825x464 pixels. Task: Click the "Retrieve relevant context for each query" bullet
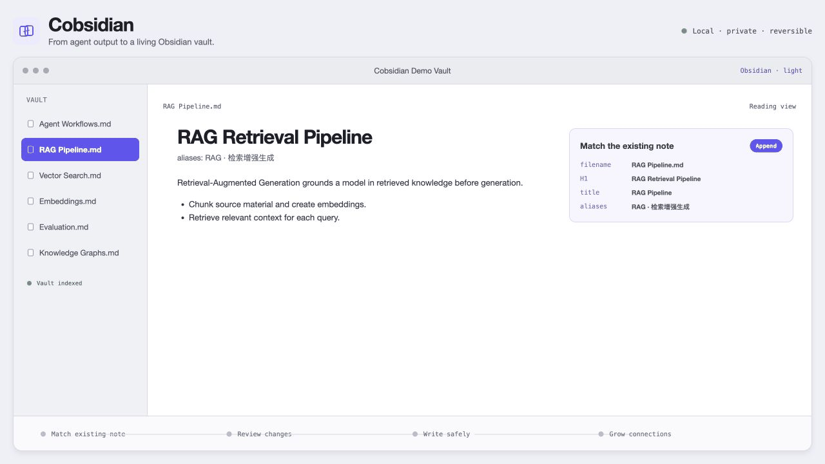[264, 217]
